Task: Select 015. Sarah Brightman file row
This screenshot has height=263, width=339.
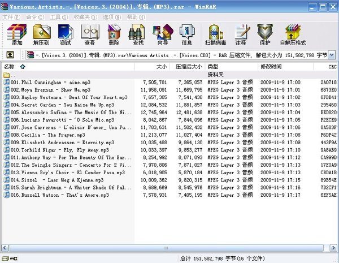Action: point(169,187)
